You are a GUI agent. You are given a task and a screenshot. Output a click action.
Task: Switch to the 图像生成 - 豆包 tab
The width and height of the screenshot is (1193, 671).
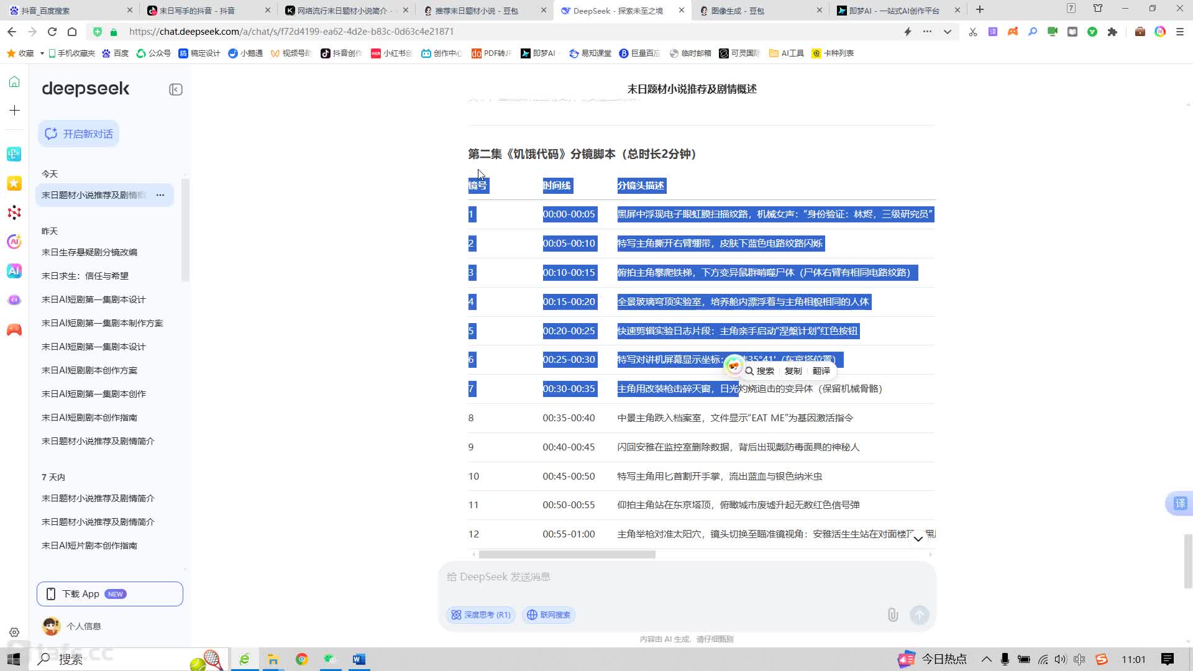click(737, 11)
